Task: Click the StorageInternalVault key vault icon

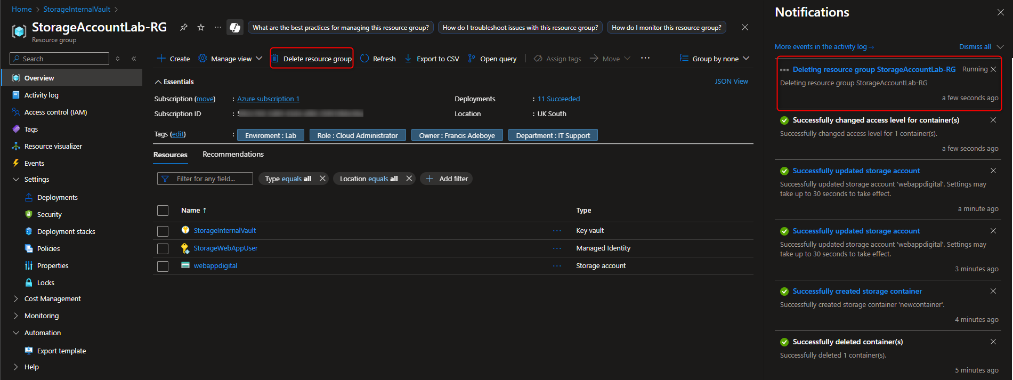Action: (x=185, y=230)
